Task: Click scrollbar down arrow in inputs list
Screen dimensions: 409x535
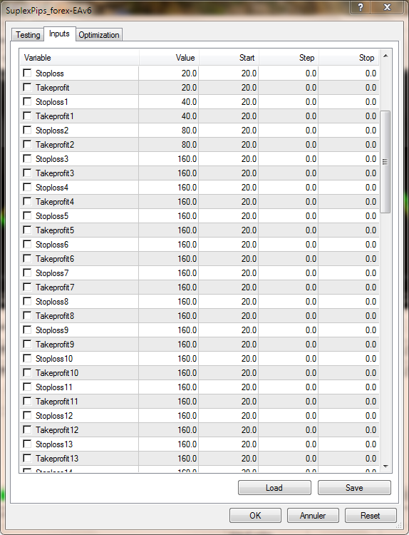Action: (x=385, y=466)
